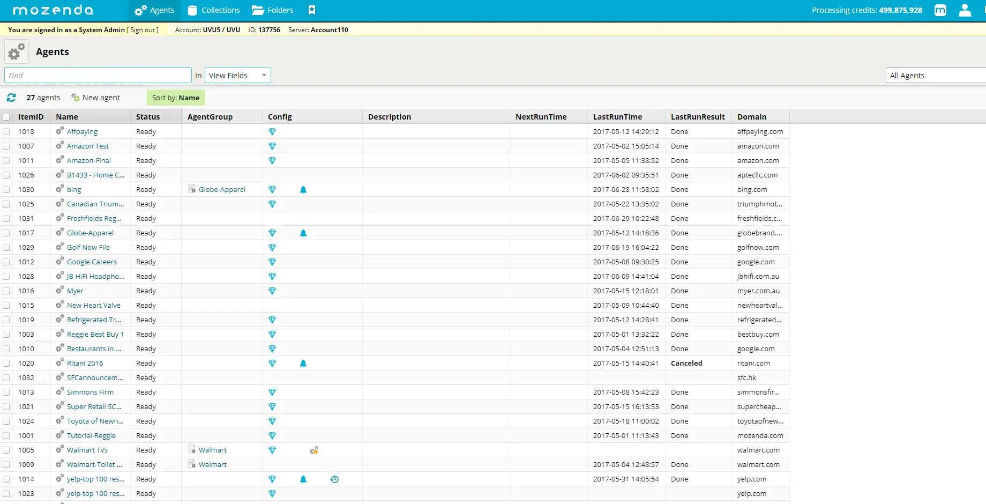Click the New agent button
Image resolution: width=986 pixels, height=504 pixels.
pos(96,98)
